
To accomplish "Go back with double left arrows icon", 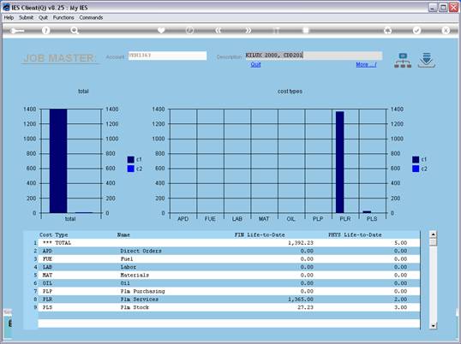I will (x=219, y=30).
